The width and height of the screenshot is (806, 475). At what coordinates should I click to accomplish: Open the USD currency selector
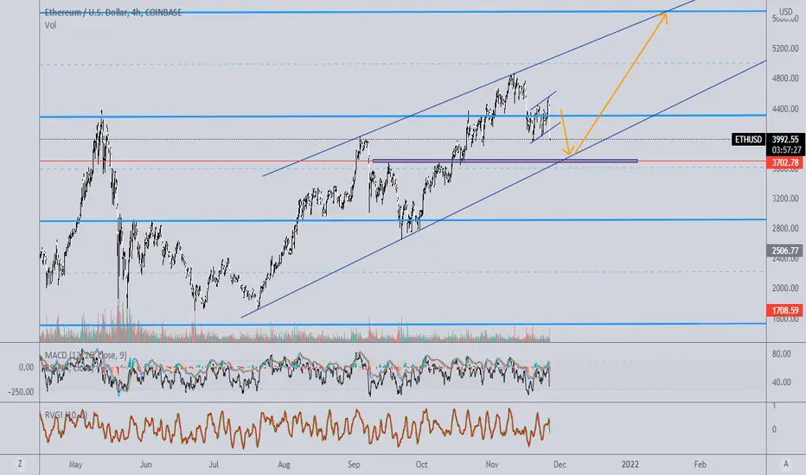pos(786,12)
